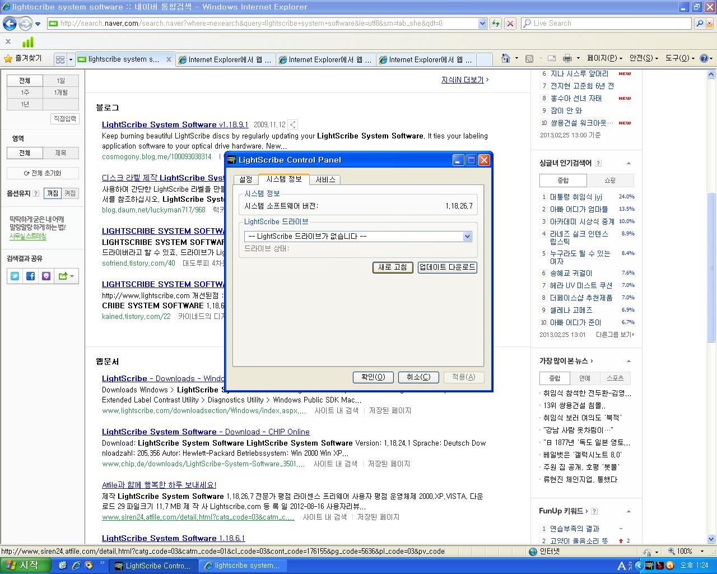The width and height of the screenshot is (717, 574).
Task: Click the Home icon in command bar
Action: tap(506, 58)
